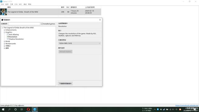
Task: Select Enhancements label in tree
Action: tap(11, 30)
